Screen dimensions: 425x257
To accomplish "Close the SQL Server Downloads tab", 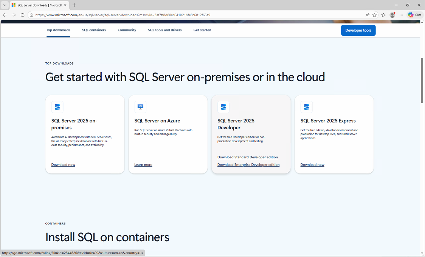I will [x=65, y=5].
